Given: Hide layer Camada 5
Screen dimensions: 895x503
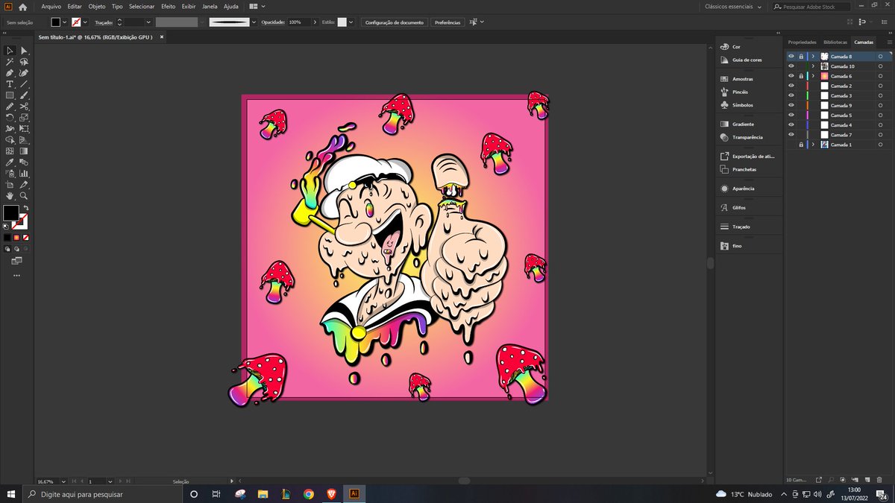Looking at the screenshot, I should coord(791,115).
